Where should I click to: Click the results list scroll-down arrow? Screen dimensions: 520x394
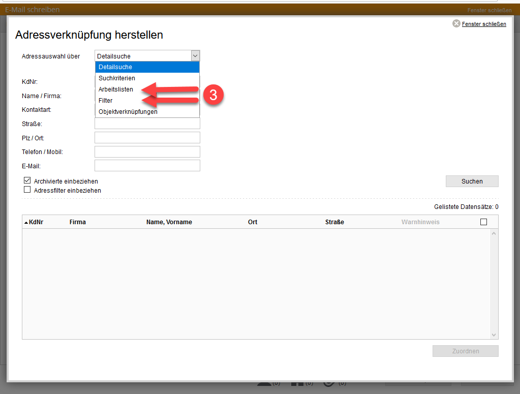pos(493,335)
